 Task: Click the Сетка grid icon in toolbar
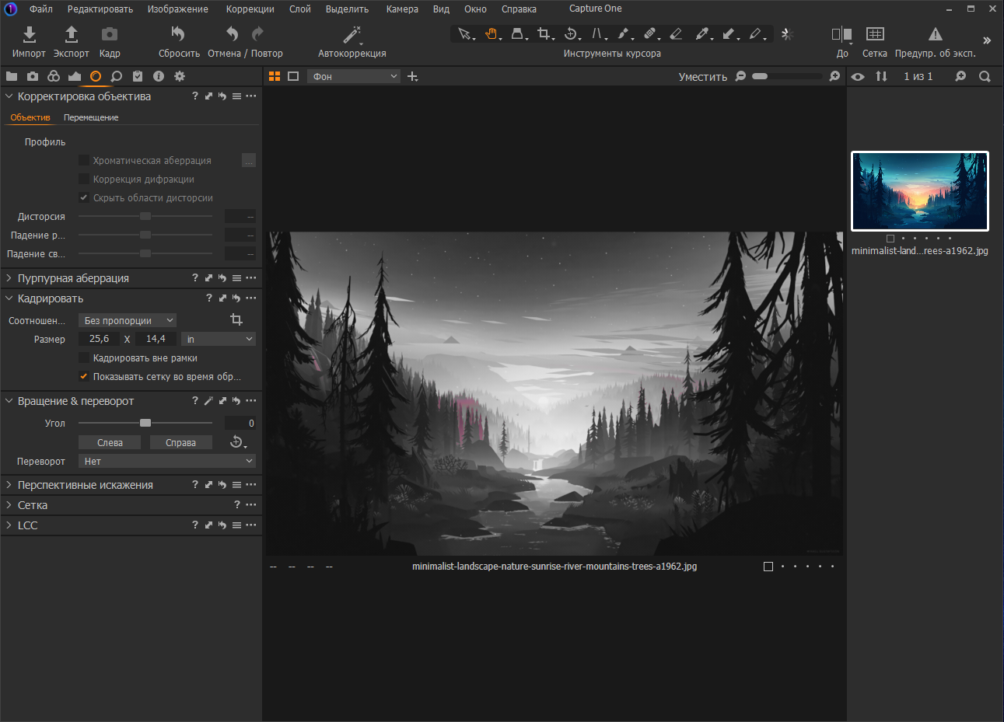(x=875, y=34)
